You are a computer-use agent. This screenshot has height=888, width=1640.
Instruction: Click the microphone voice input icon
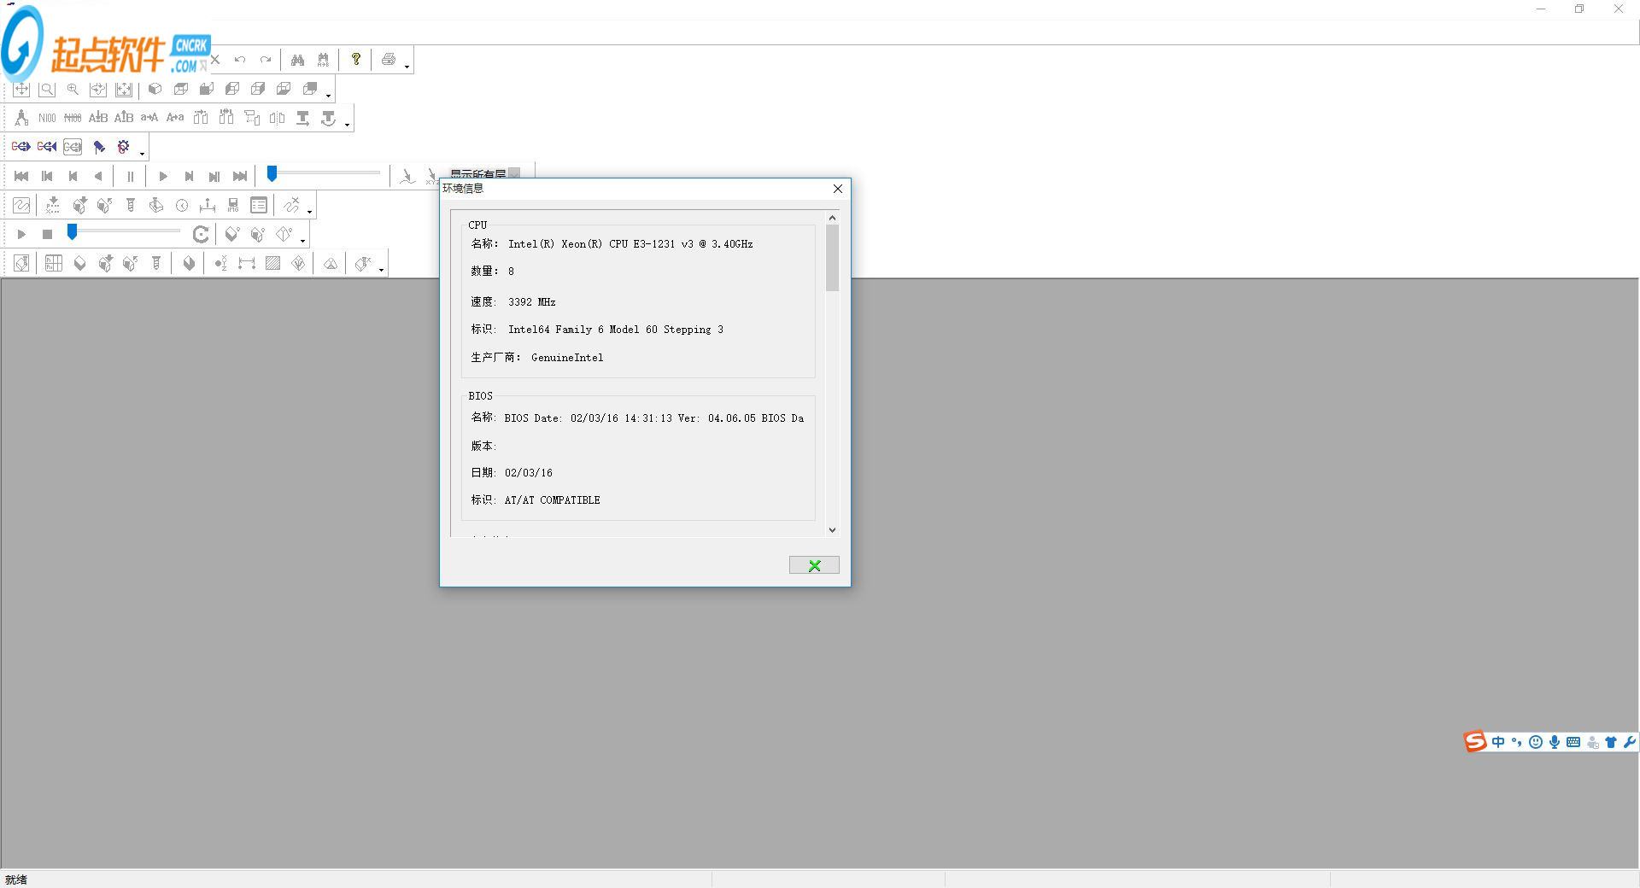1555,742
